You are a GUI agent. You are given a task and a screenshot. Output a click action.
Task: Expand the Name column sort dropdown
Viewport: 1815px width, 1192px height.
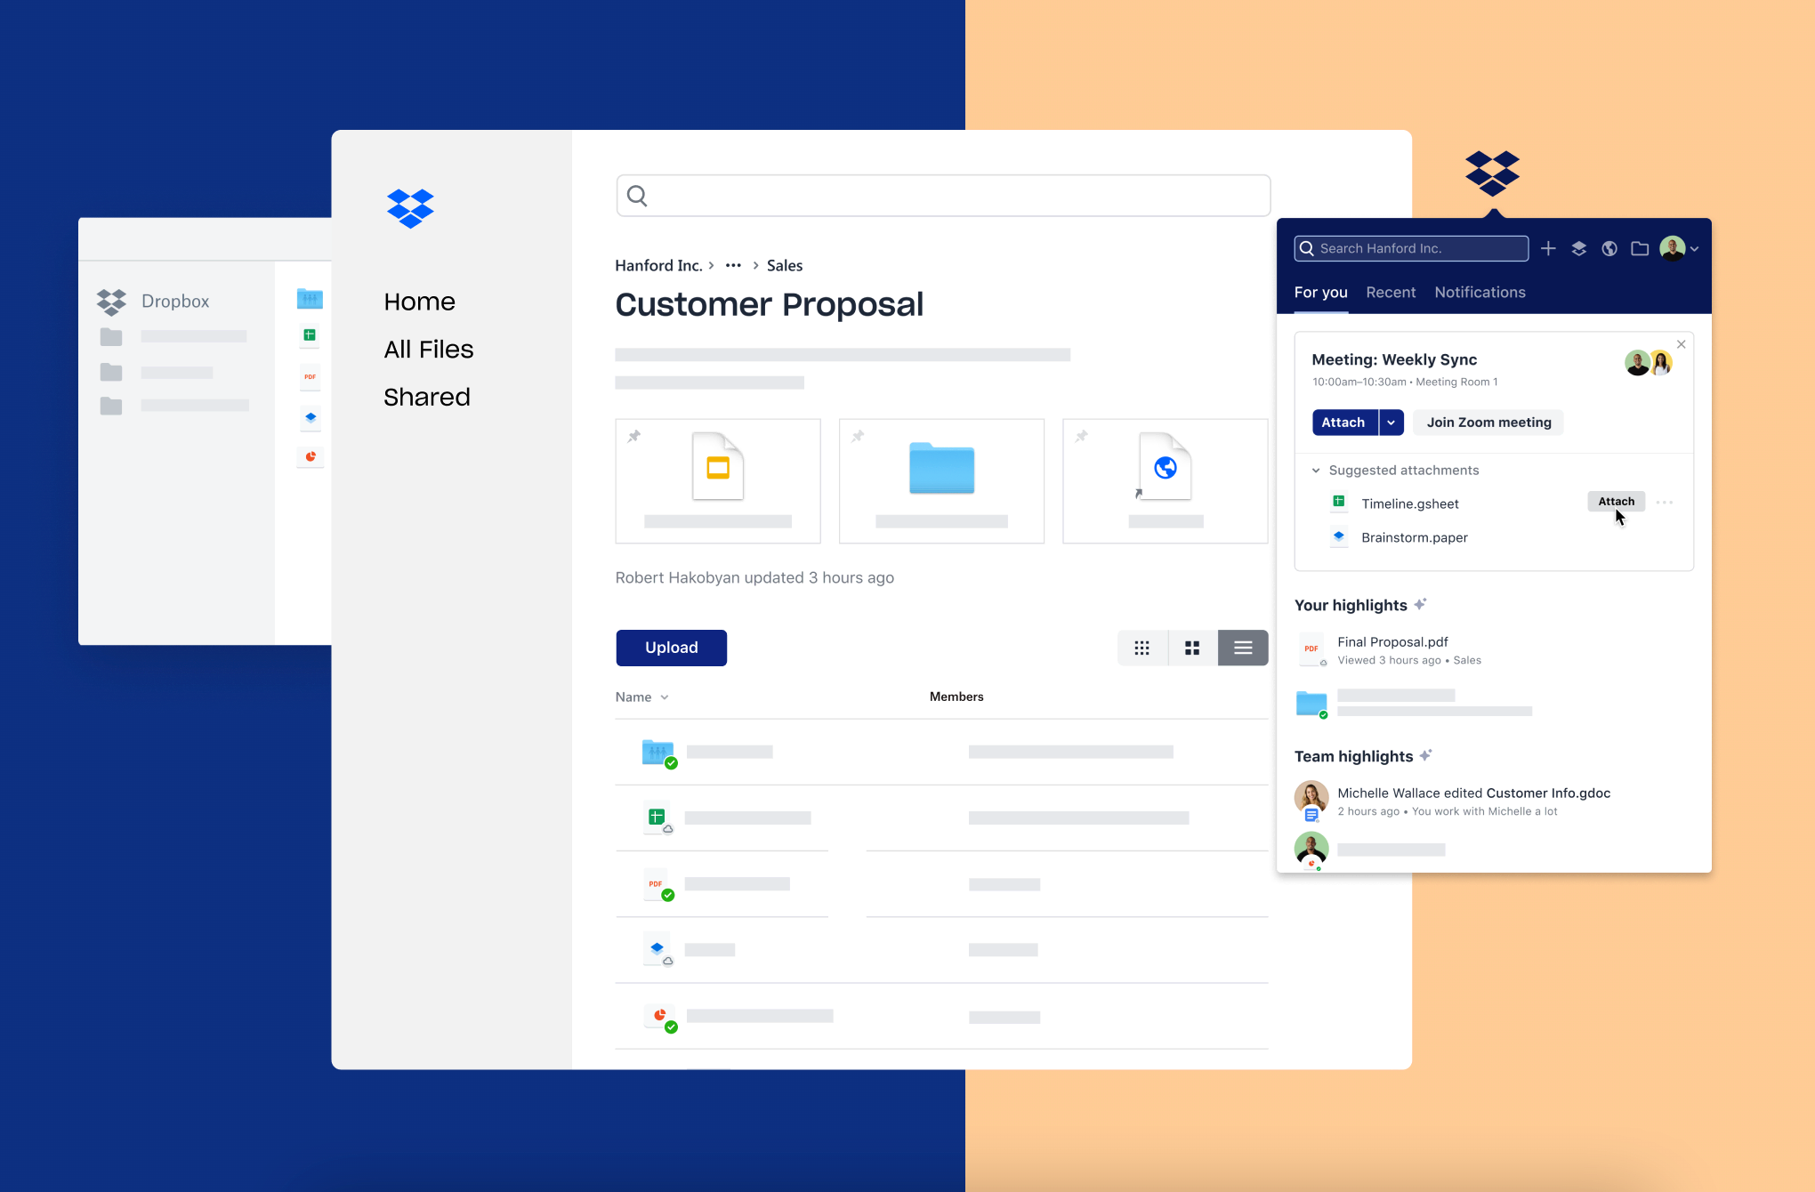click(664, 697)
